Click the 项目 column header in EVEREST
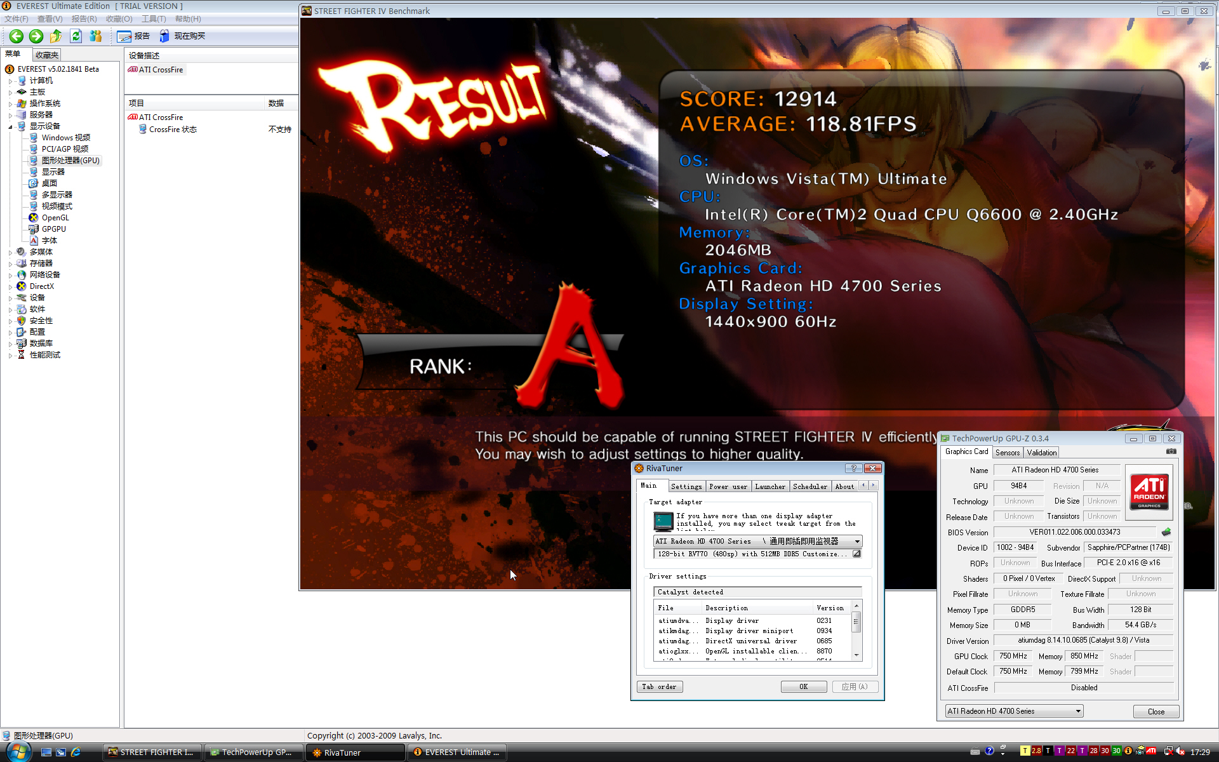 [x=195, y=103]
